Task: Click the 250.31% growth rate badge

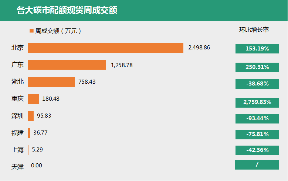Action: 257,67
